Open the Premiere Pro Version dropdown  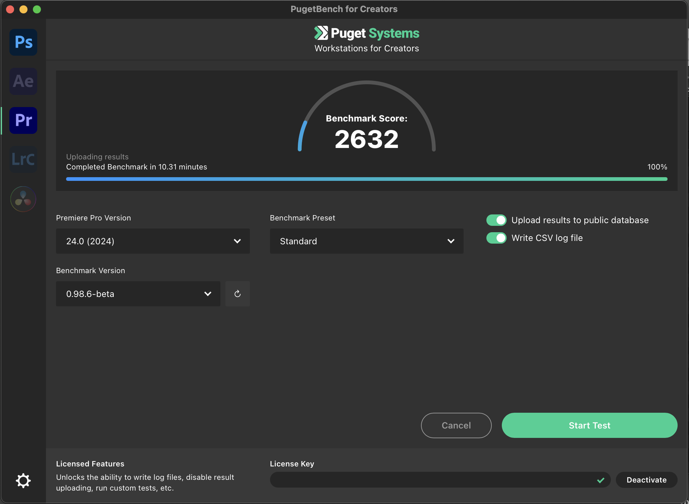153,241
